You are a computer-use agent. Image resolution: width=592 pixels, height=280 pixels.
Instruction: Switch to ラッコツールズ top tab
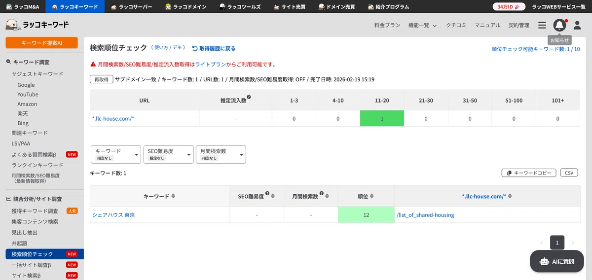pyautogui.click(x=241, y=7)
